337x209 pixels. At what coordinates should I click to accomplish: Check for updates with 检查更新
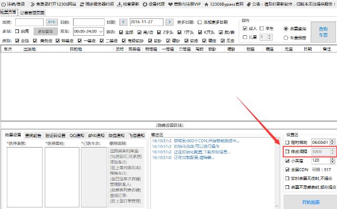tap(128, 4)
